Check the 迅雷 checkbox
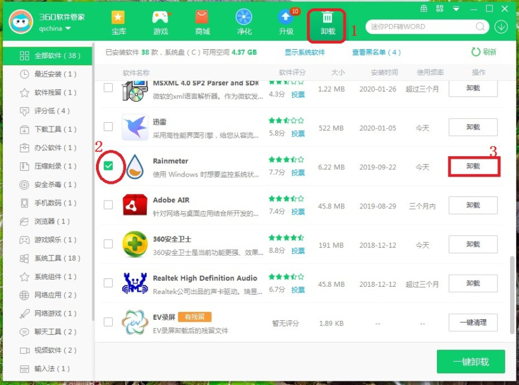Viewport: 519px width, 385px height. coord(108,127)
